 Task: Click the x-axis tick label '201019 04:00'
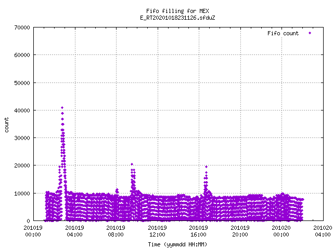(74, 231)
